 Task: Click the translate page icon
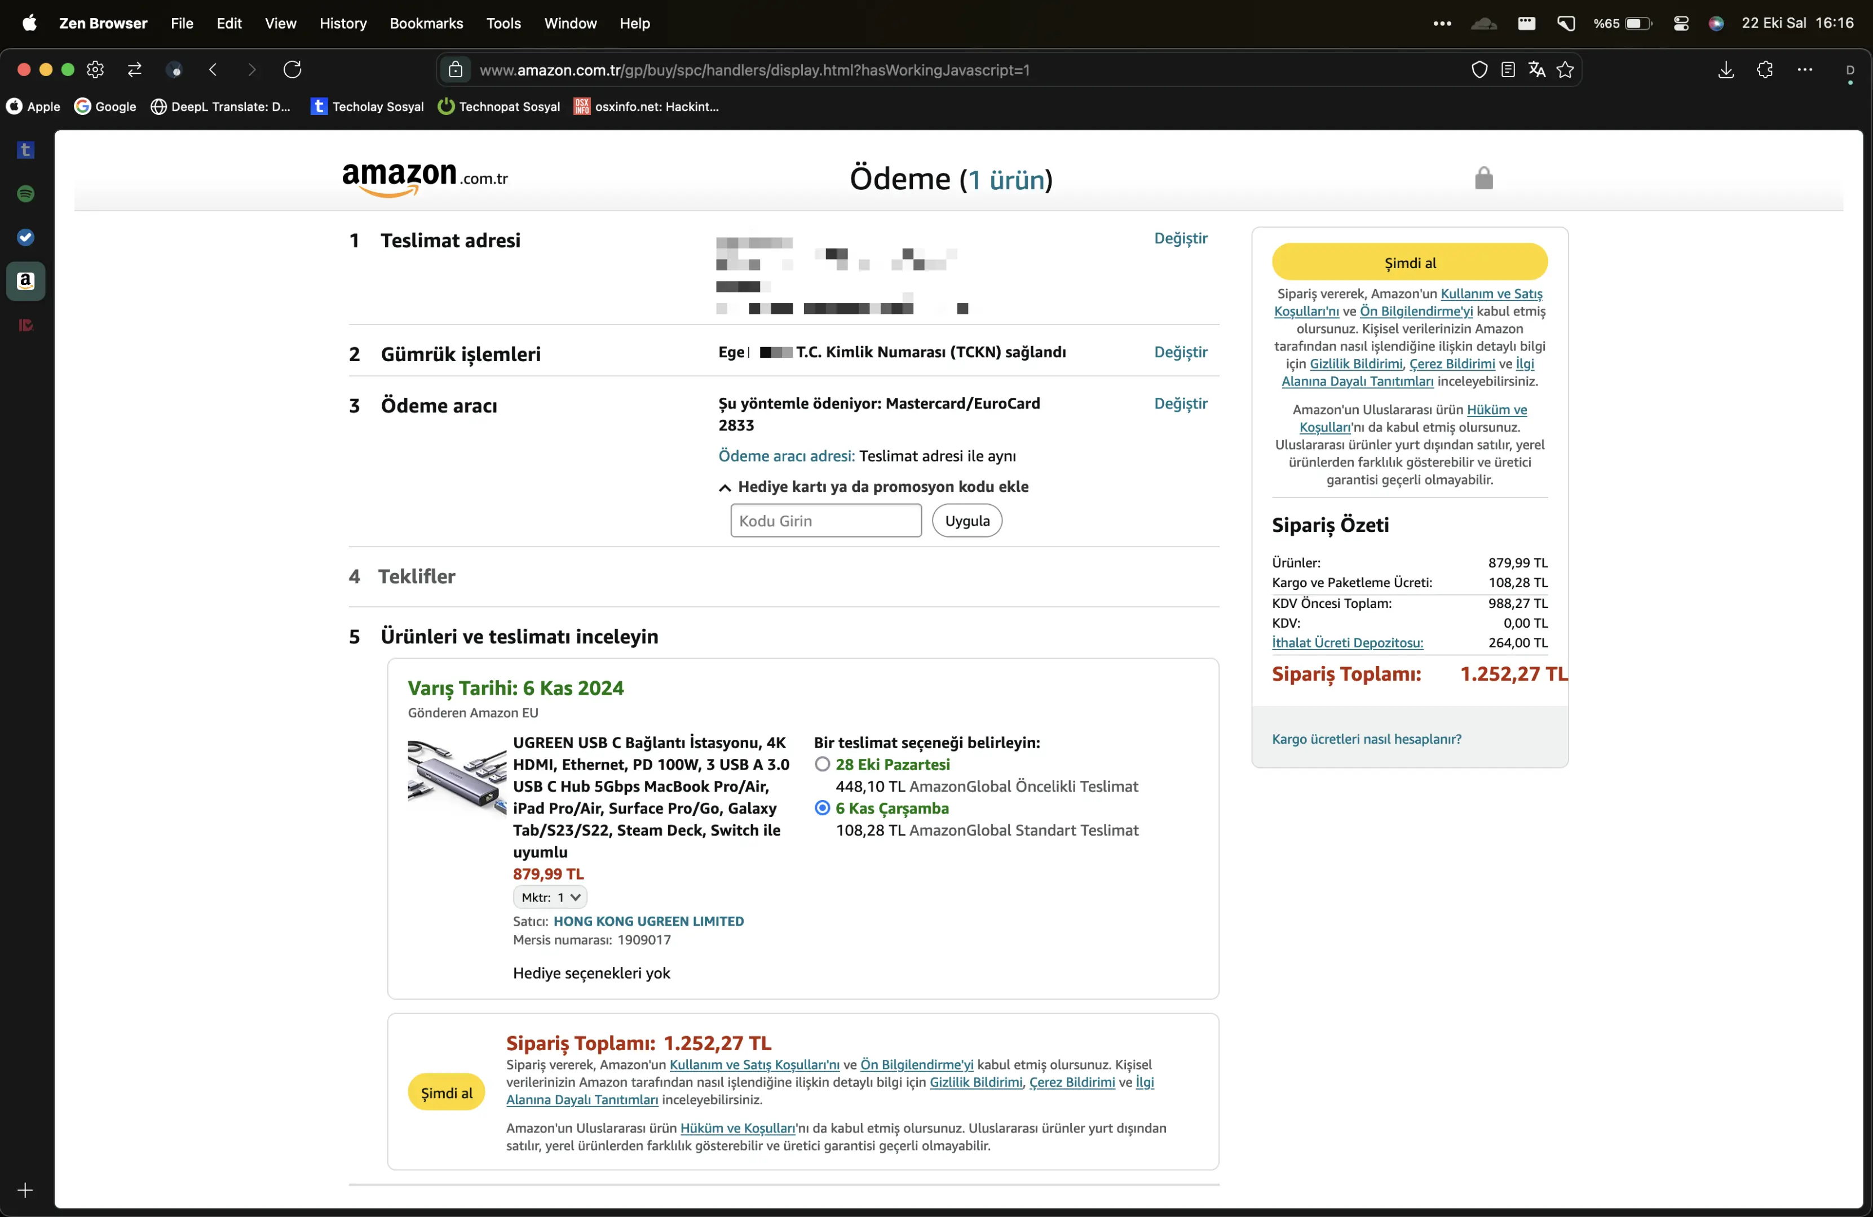click(1536, 70)
